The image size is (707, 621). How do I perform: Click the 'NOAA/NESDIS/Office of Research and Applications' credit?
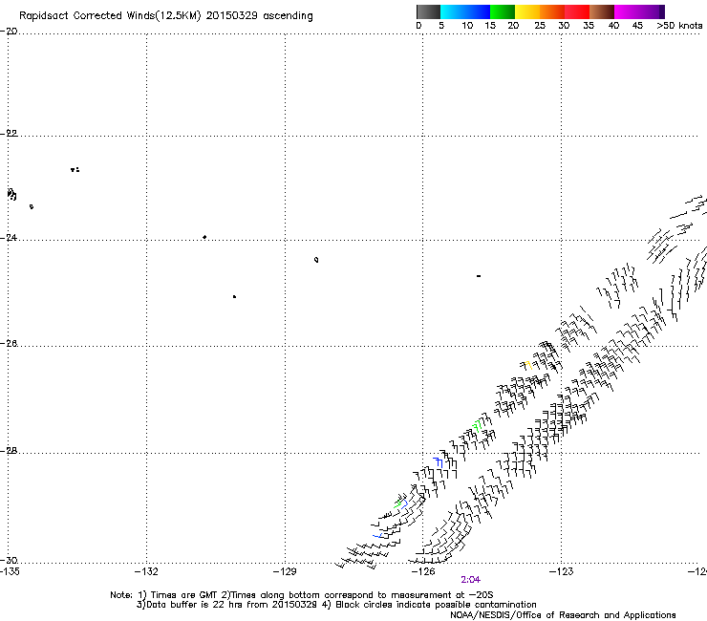pos(563,615)
